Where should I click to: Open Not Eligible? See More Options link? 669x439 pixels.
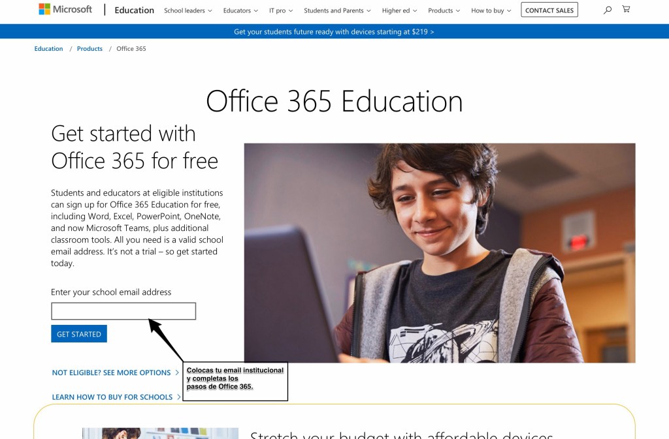112,372
